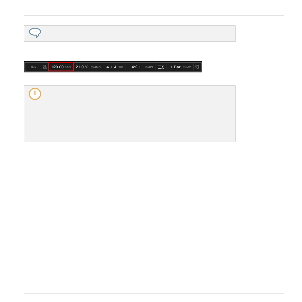
Task: Select the 21.0 % swing value
Action: 82,67
